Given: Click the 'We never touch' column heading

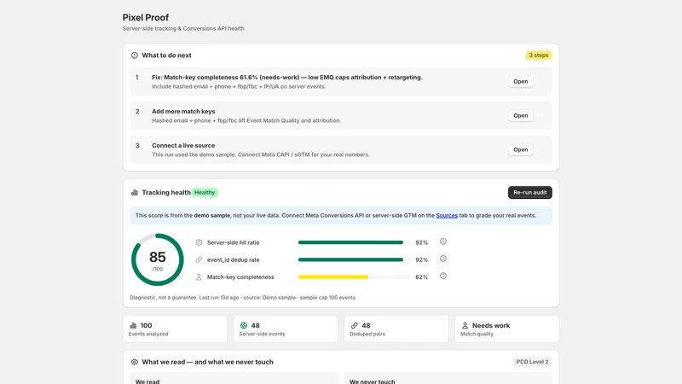Looking at the screenshot, I should [x=372, y=381].
